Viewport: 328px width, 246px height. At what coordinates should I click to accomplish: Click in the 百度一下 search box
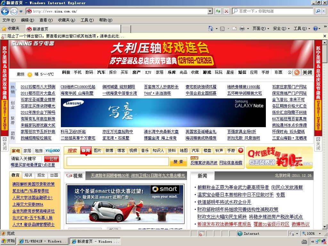(x=273, y=11)
